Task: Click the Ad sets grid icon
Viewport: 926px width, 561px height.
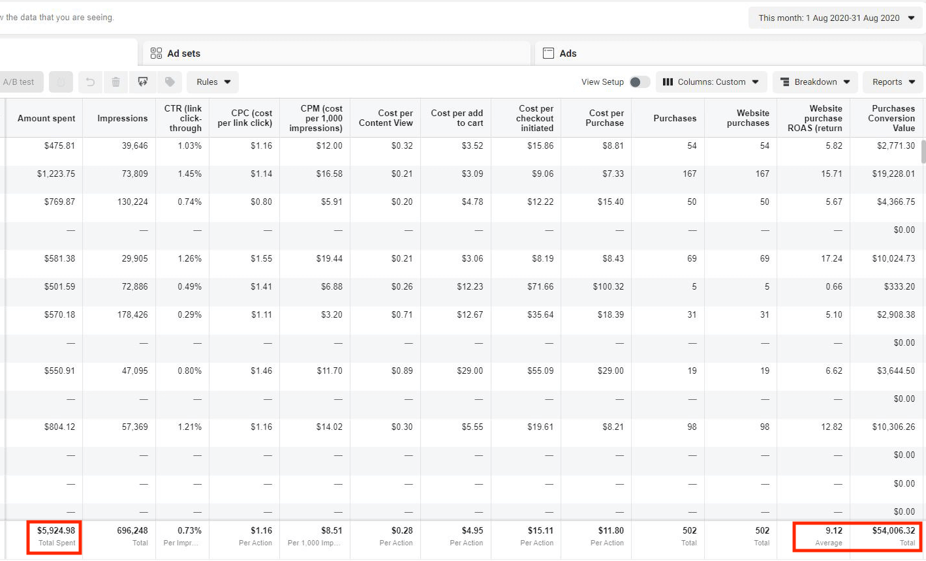Action: pos(156,53)
